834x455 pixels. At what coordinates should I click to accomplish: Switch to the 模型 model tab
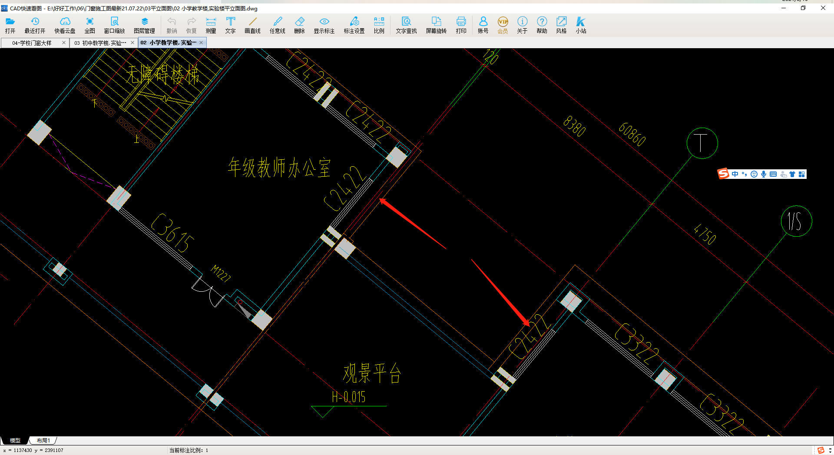coord(15,440)
